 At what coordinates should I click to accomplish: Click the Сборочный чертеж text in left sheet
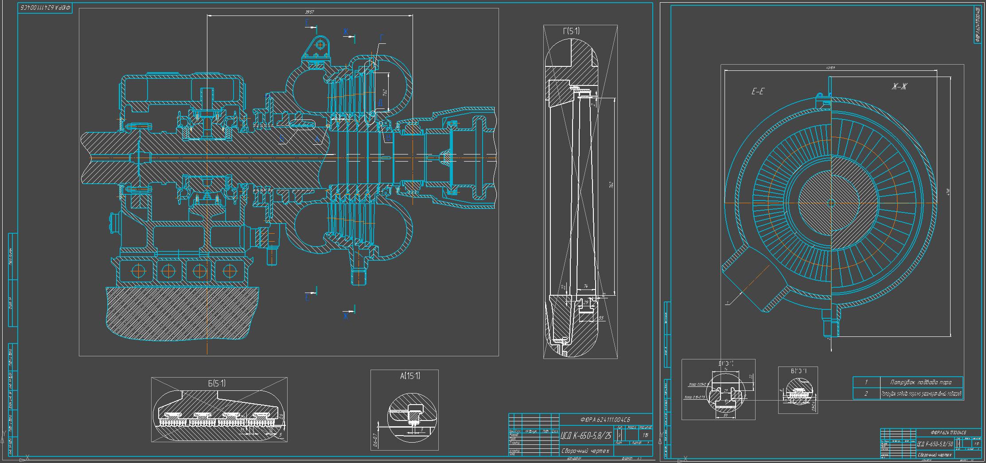click(586, 451)
